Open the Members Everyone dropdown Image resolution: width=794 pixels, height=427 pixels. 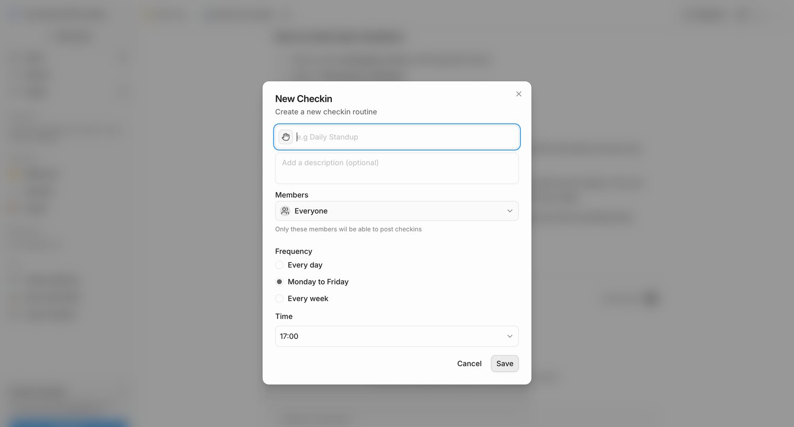point(397,211)
